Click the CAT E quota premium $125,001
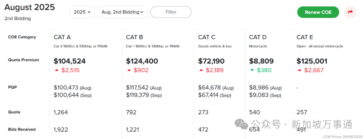Screen dimensions: 364x139 tap(312, 61)
